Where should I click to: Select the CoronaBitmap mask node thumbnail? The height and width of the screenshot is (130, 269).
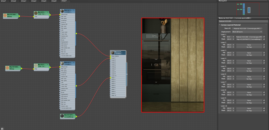click(x=62, y=116)
